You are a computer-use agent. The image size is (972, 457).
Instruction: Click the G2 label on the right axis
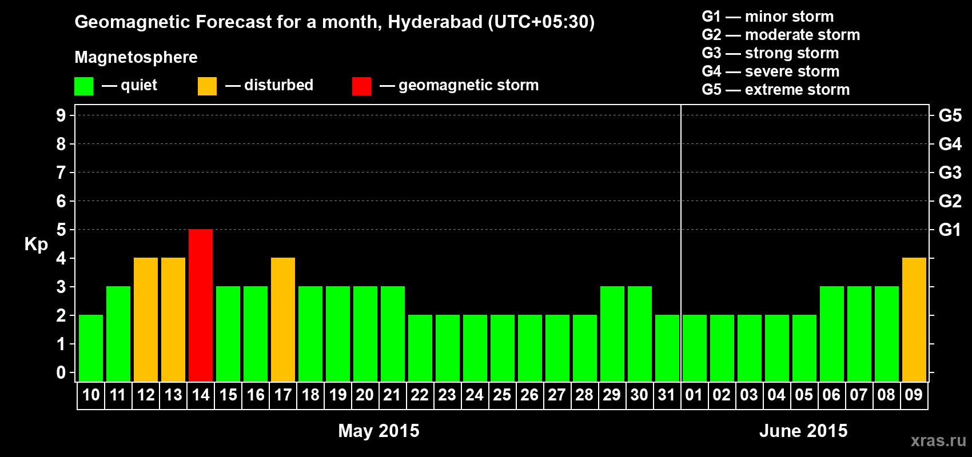pyautogui.click(x=950, y=201)
